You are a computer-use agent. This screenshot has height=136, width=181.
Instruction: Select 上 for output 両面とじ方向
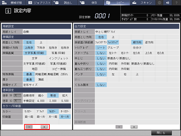[x=113, y=37]
